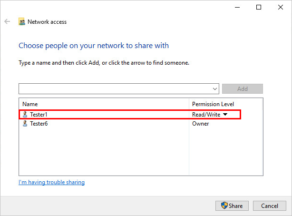Focus the name entry text field
The image size is (292, 216).
pyautogui.click(x=114, y=89)
